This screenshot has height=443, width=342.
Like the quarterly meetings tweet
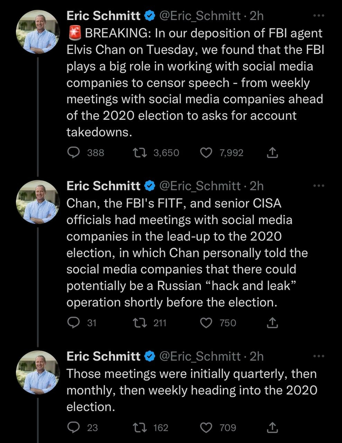pos(206,427)
